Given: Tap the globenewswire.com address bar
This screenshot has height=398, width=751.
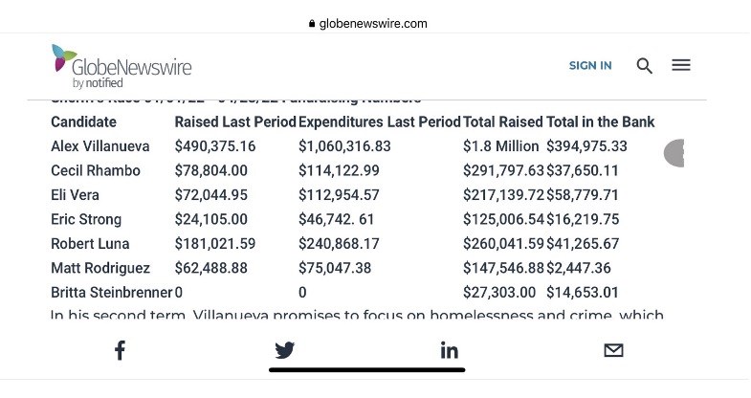Looking at the screenshot, I should tap(375, 24).
